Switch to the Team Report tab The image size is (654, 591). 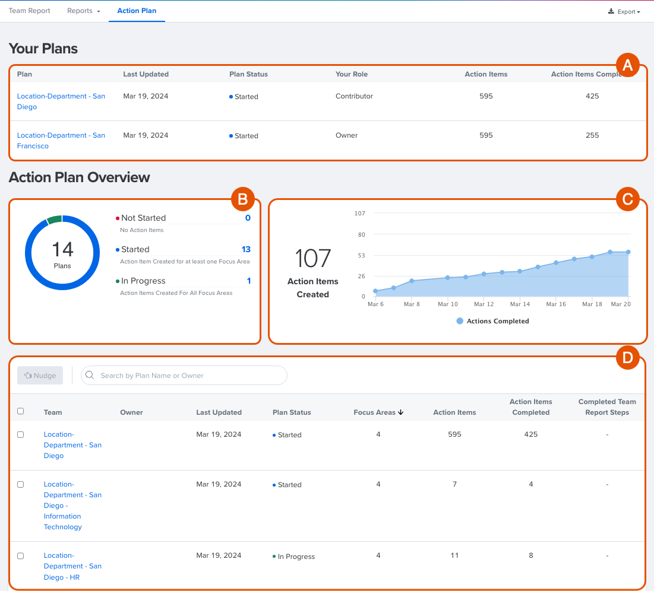coord(29,11)
